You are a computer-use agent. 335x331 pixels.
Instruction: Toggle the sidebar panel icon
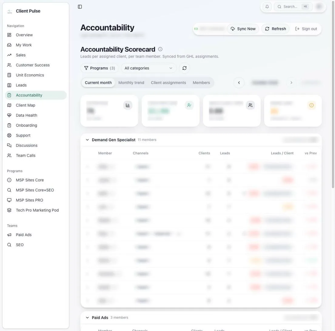(80, 7)
